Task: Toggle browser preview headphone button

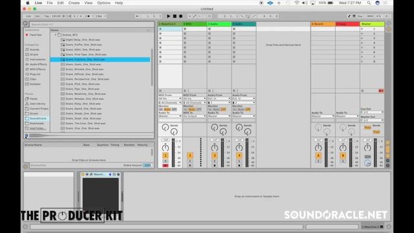Action: click(27, 136)
